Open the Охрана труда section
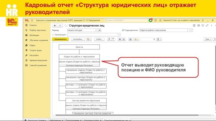This screenshot has height=121, width=216. coord(35,50)
